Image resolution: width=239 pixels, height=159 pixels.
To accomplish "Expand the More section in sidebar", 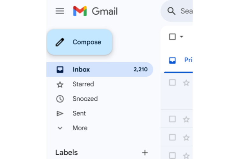I will point(80,128).
